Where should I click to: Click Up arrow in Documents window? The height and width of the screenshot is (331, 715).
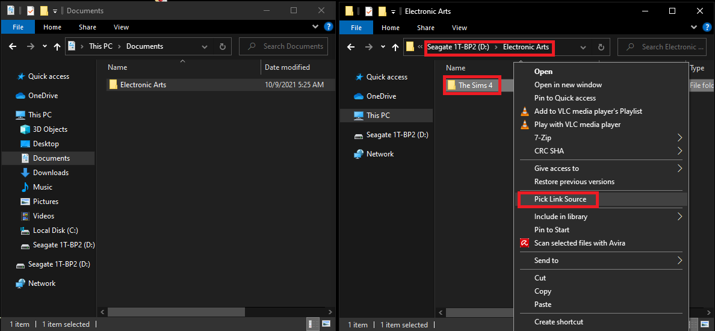[57, 46]
